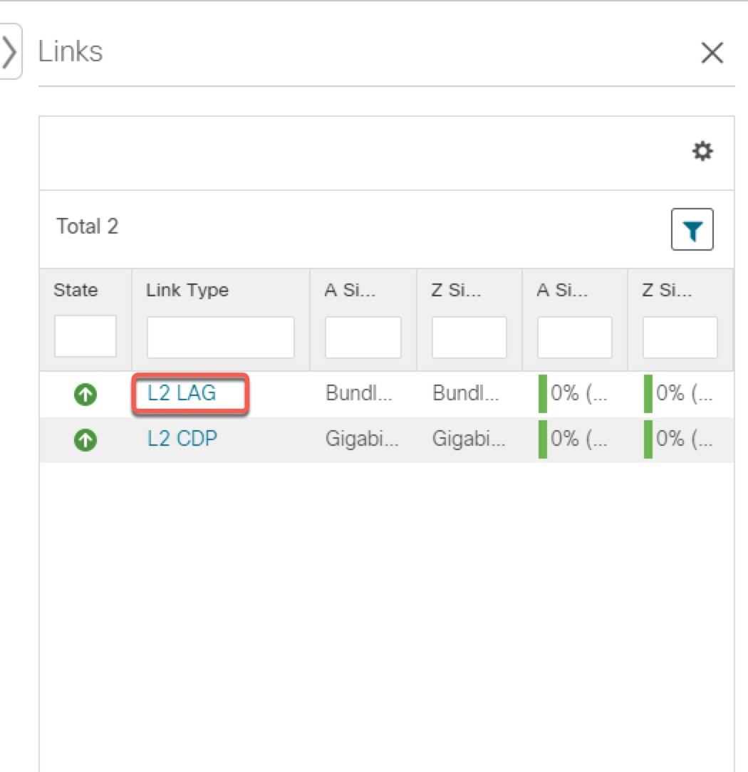Screen dimensions: 748x772
Task: Click the Link Type column header
Action: pyautogui.click(x=187, y=290)
